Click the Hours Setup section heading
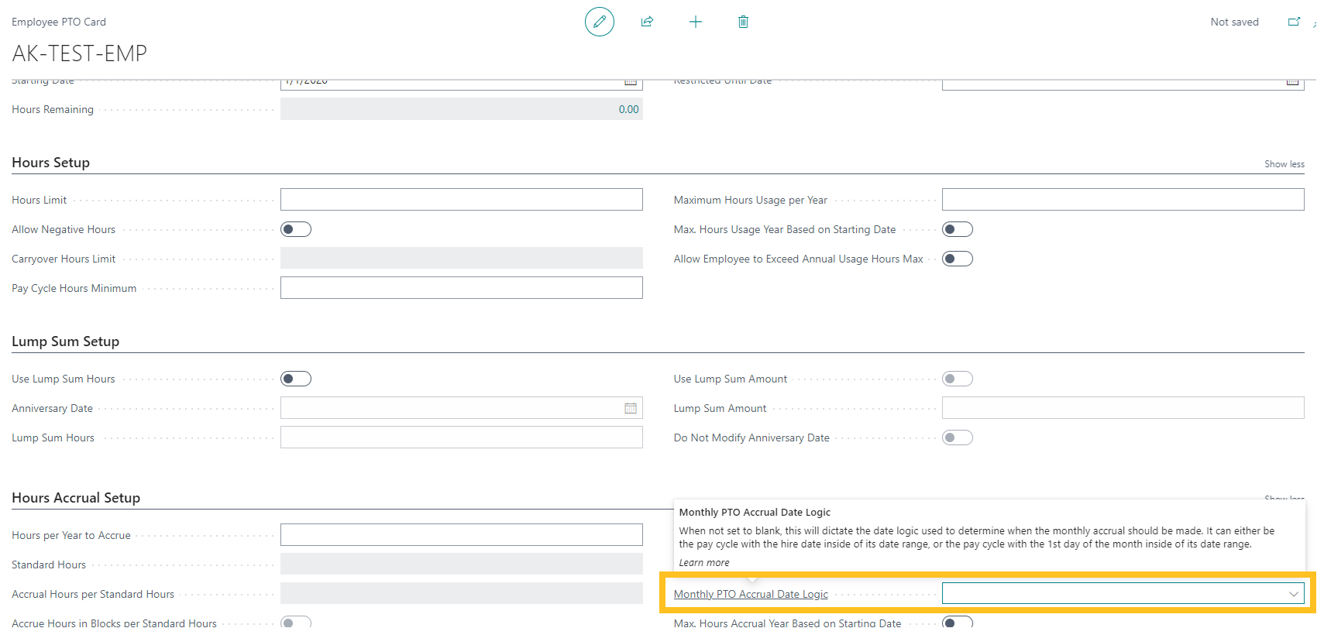 pos(51,163)
